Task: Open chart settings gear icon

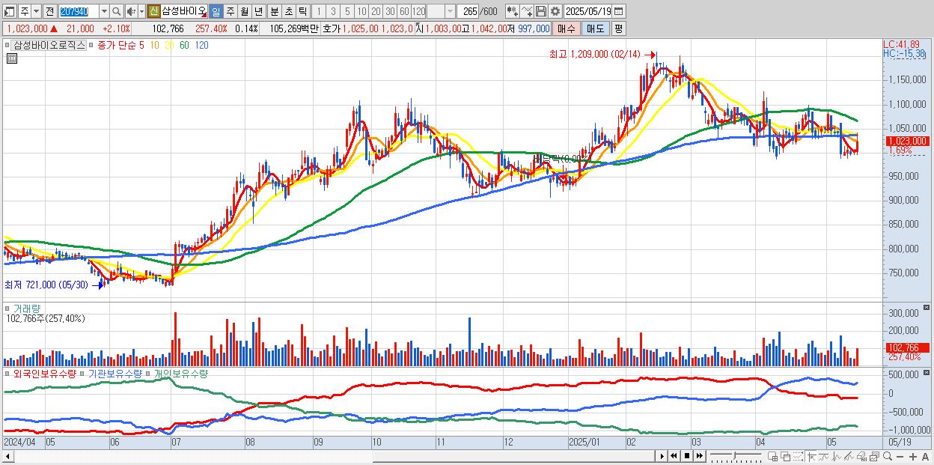Action: point(555,11)
